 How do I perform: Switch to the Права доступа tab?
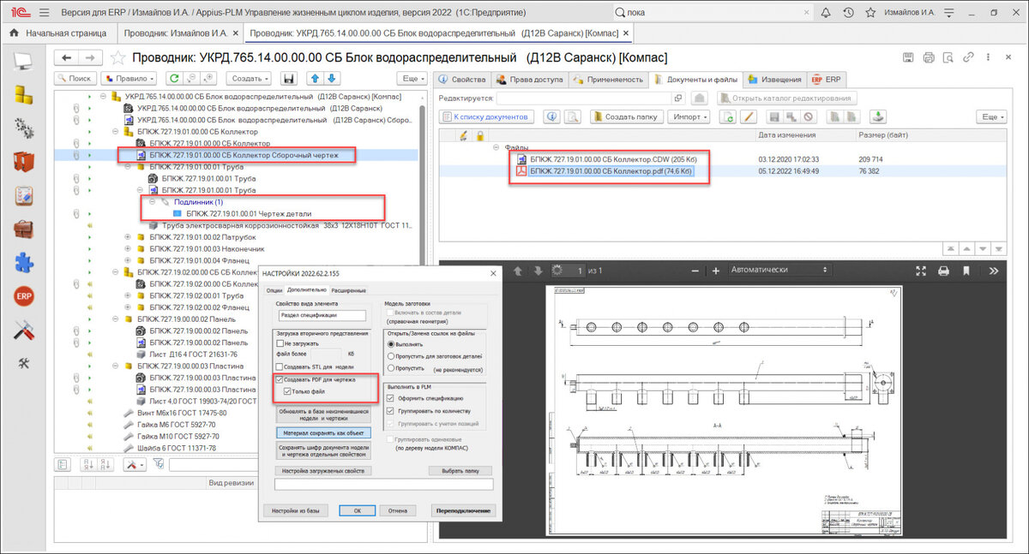coord(531,79)
